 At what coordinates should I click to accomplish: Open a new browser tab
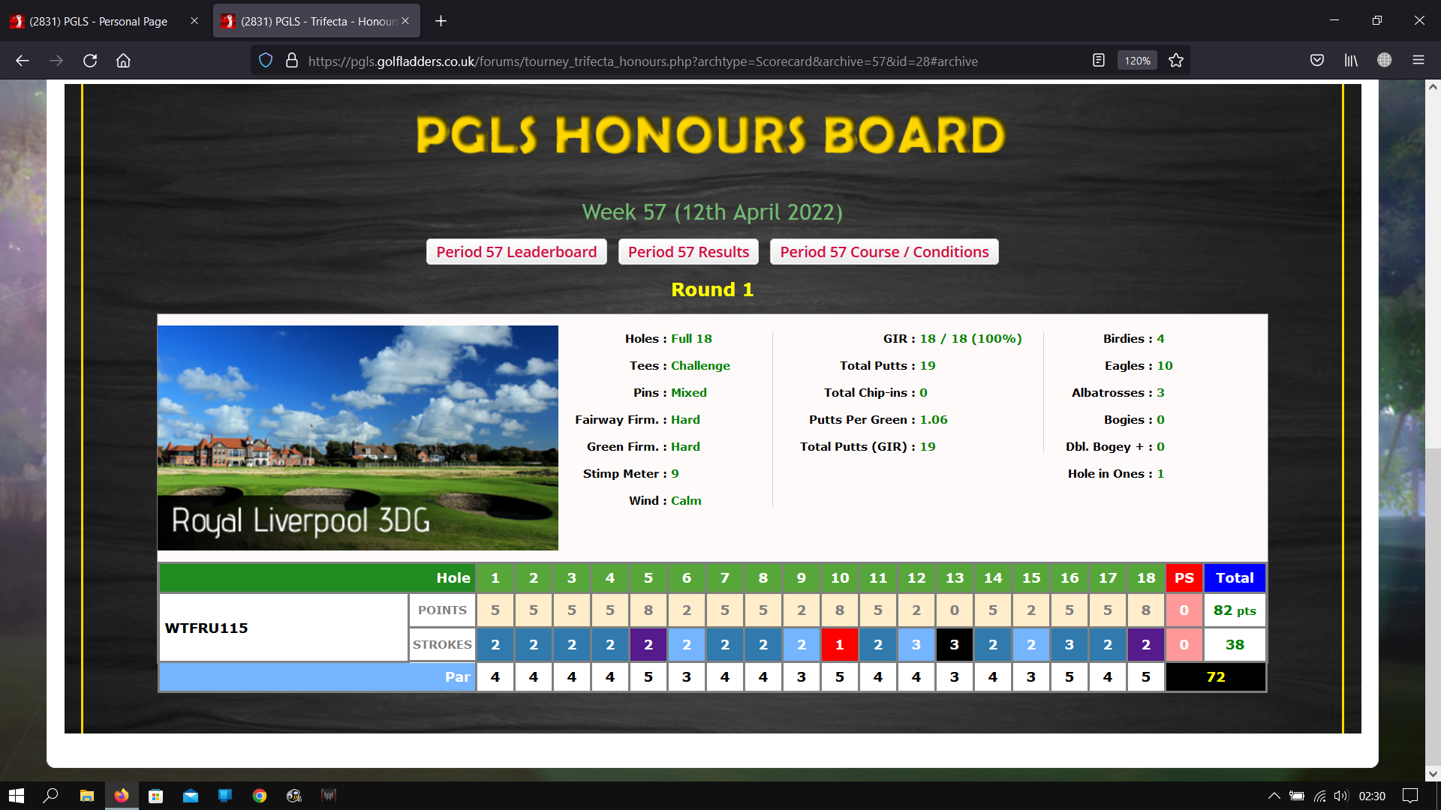(441, 21)
